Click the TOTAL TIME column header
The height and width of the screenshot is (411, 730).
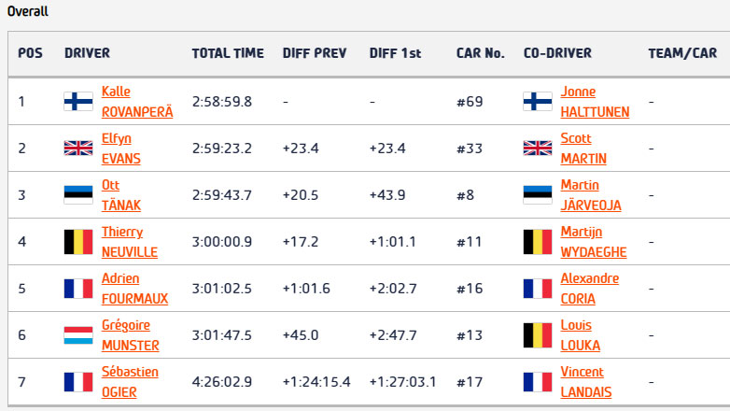click(228, 53)
